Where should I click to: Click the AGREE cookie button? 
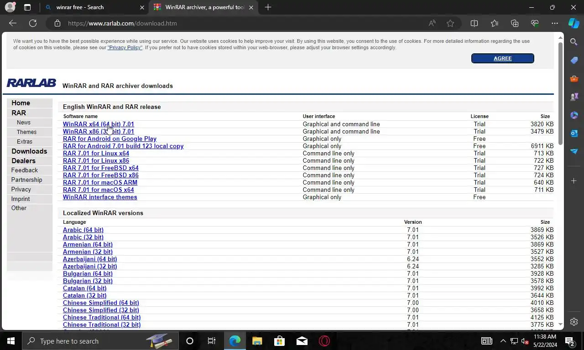pyautogui.click(x=502, y=58)
